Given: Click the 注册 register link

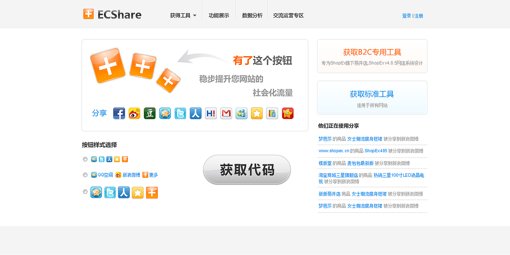Looking at the screenshot, I should (x=419, y=16).
